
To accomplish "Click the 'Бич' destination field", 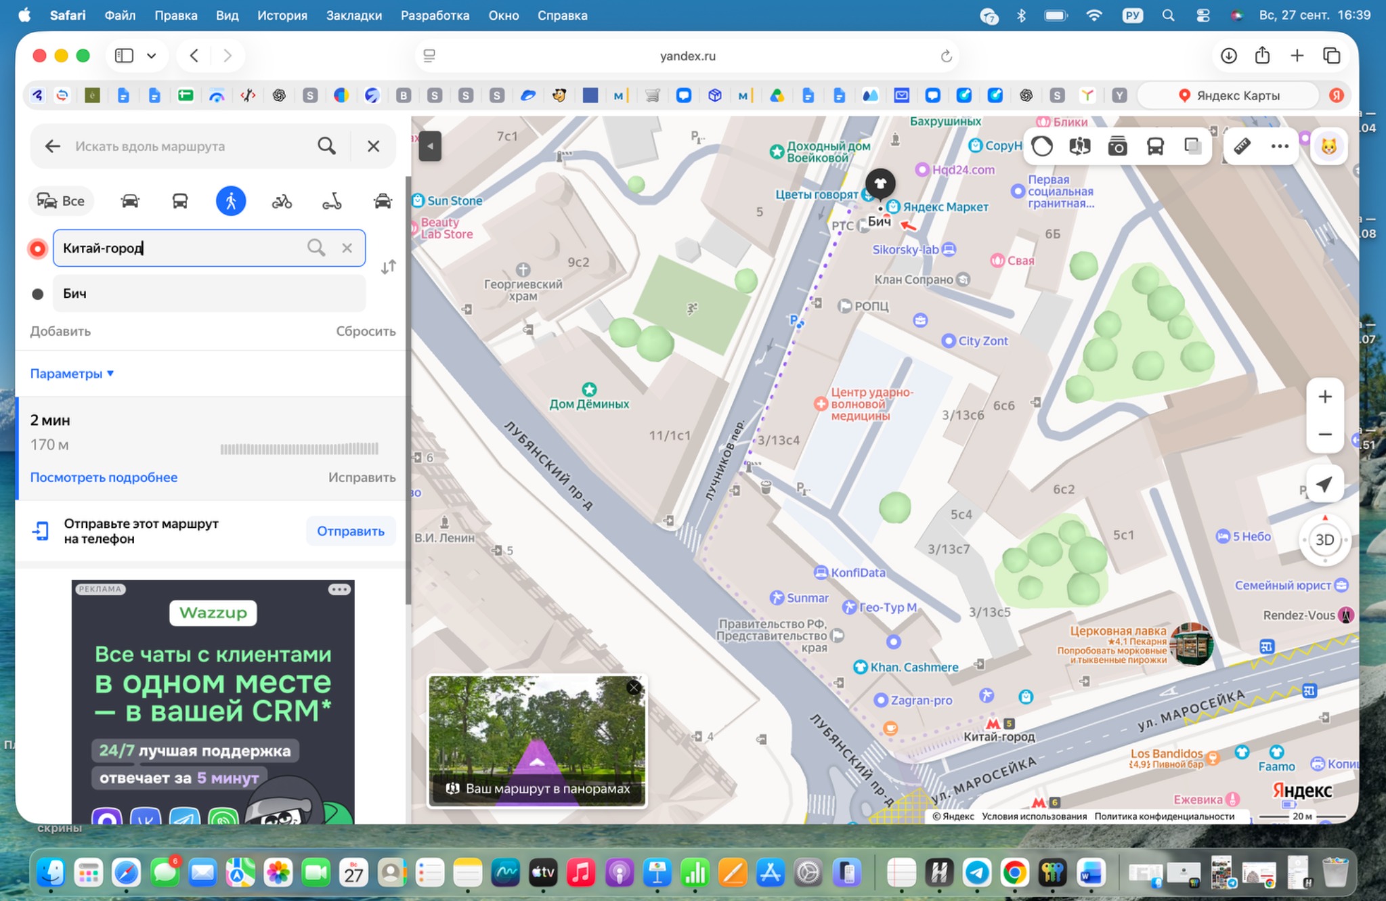I will click(209, 294).
